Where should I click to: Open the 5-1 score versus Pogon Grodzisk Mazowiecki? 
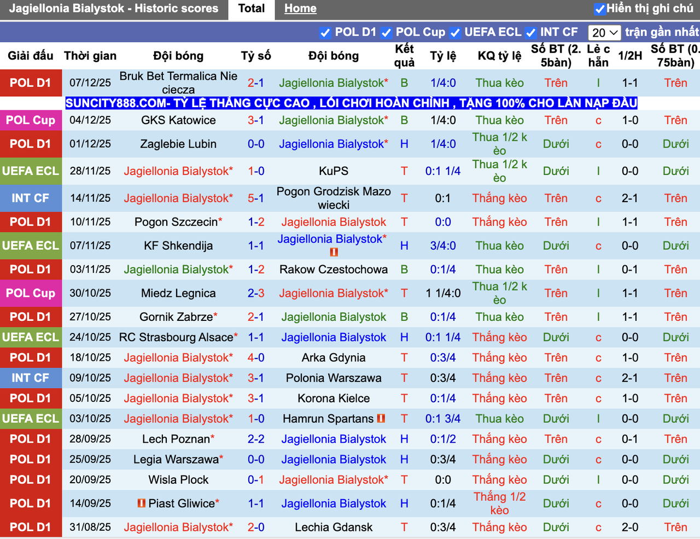pyautogui.click(x=256, y=198)
